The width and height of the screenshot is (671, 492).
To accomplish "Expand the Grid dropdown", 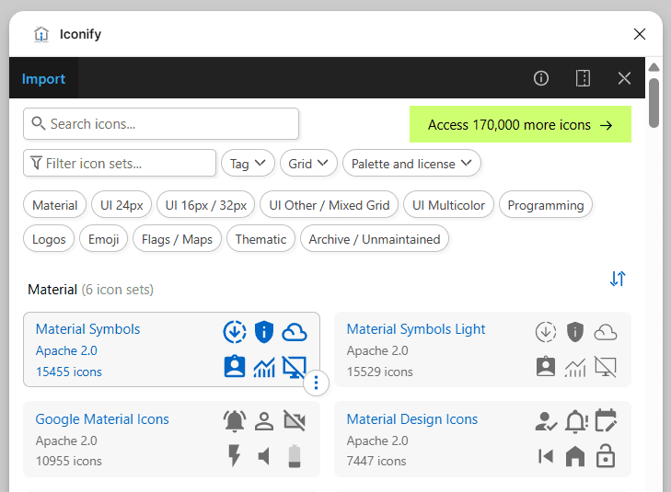I will point(308,164).
